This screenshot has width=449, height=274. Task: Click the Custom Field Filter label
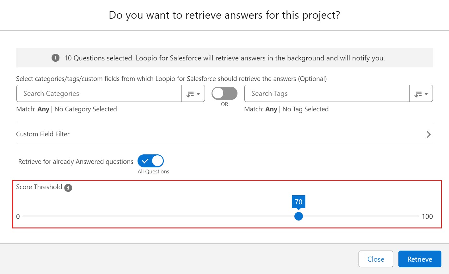click(x=43, y=134)
